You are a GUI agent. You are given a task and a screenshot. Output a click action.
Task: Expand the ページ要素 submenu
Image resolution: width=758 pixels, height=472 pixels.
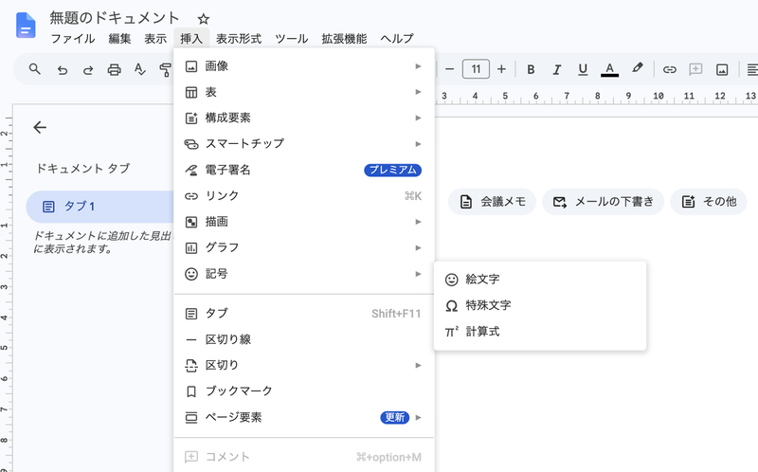pos(304,417)
